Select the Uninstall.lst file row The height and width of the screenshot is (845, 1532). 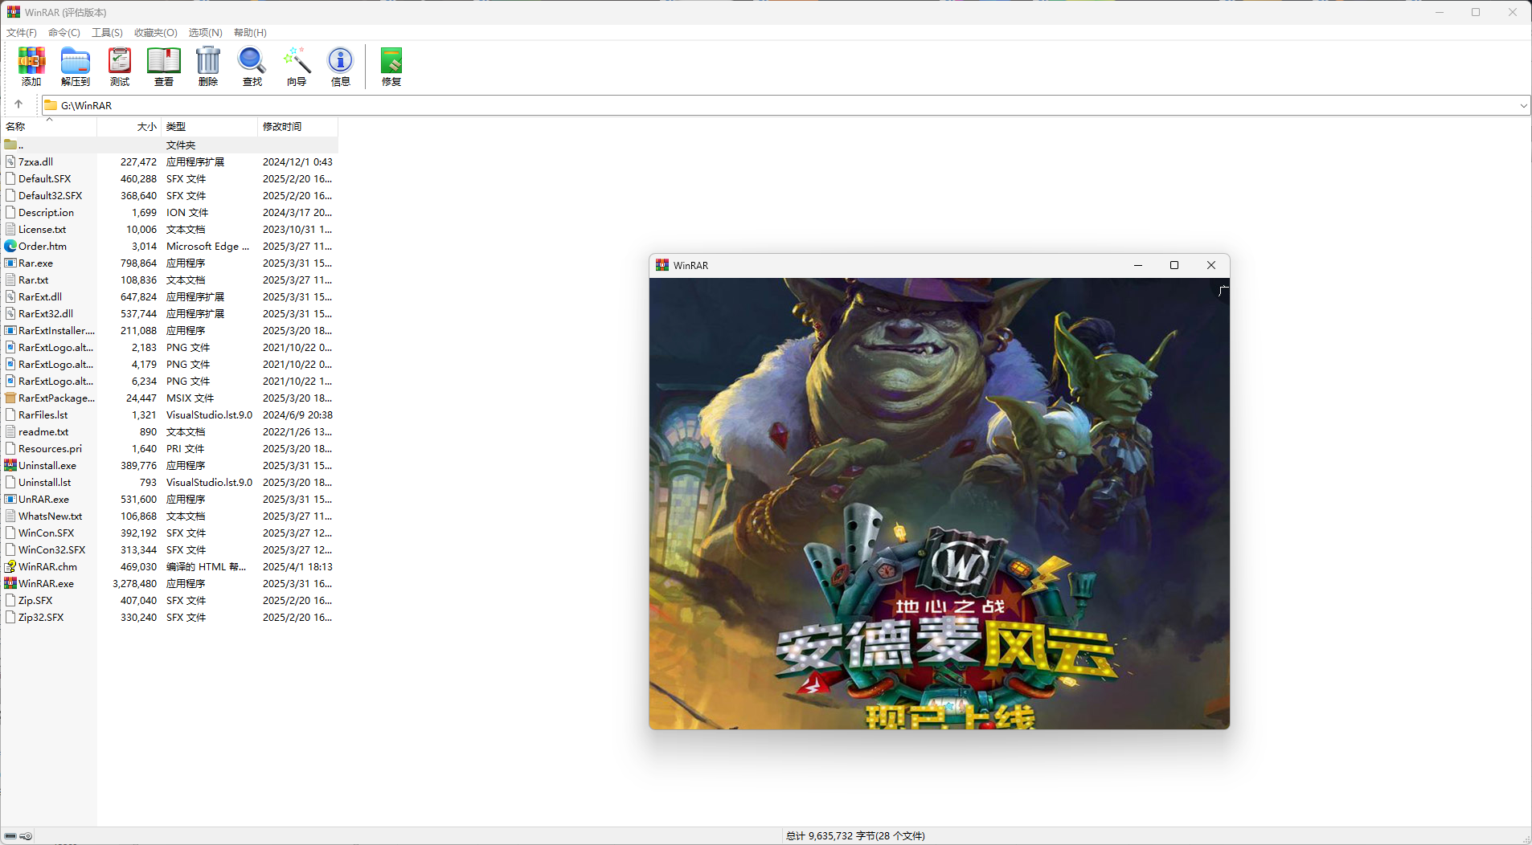click(x=169, y=482)
